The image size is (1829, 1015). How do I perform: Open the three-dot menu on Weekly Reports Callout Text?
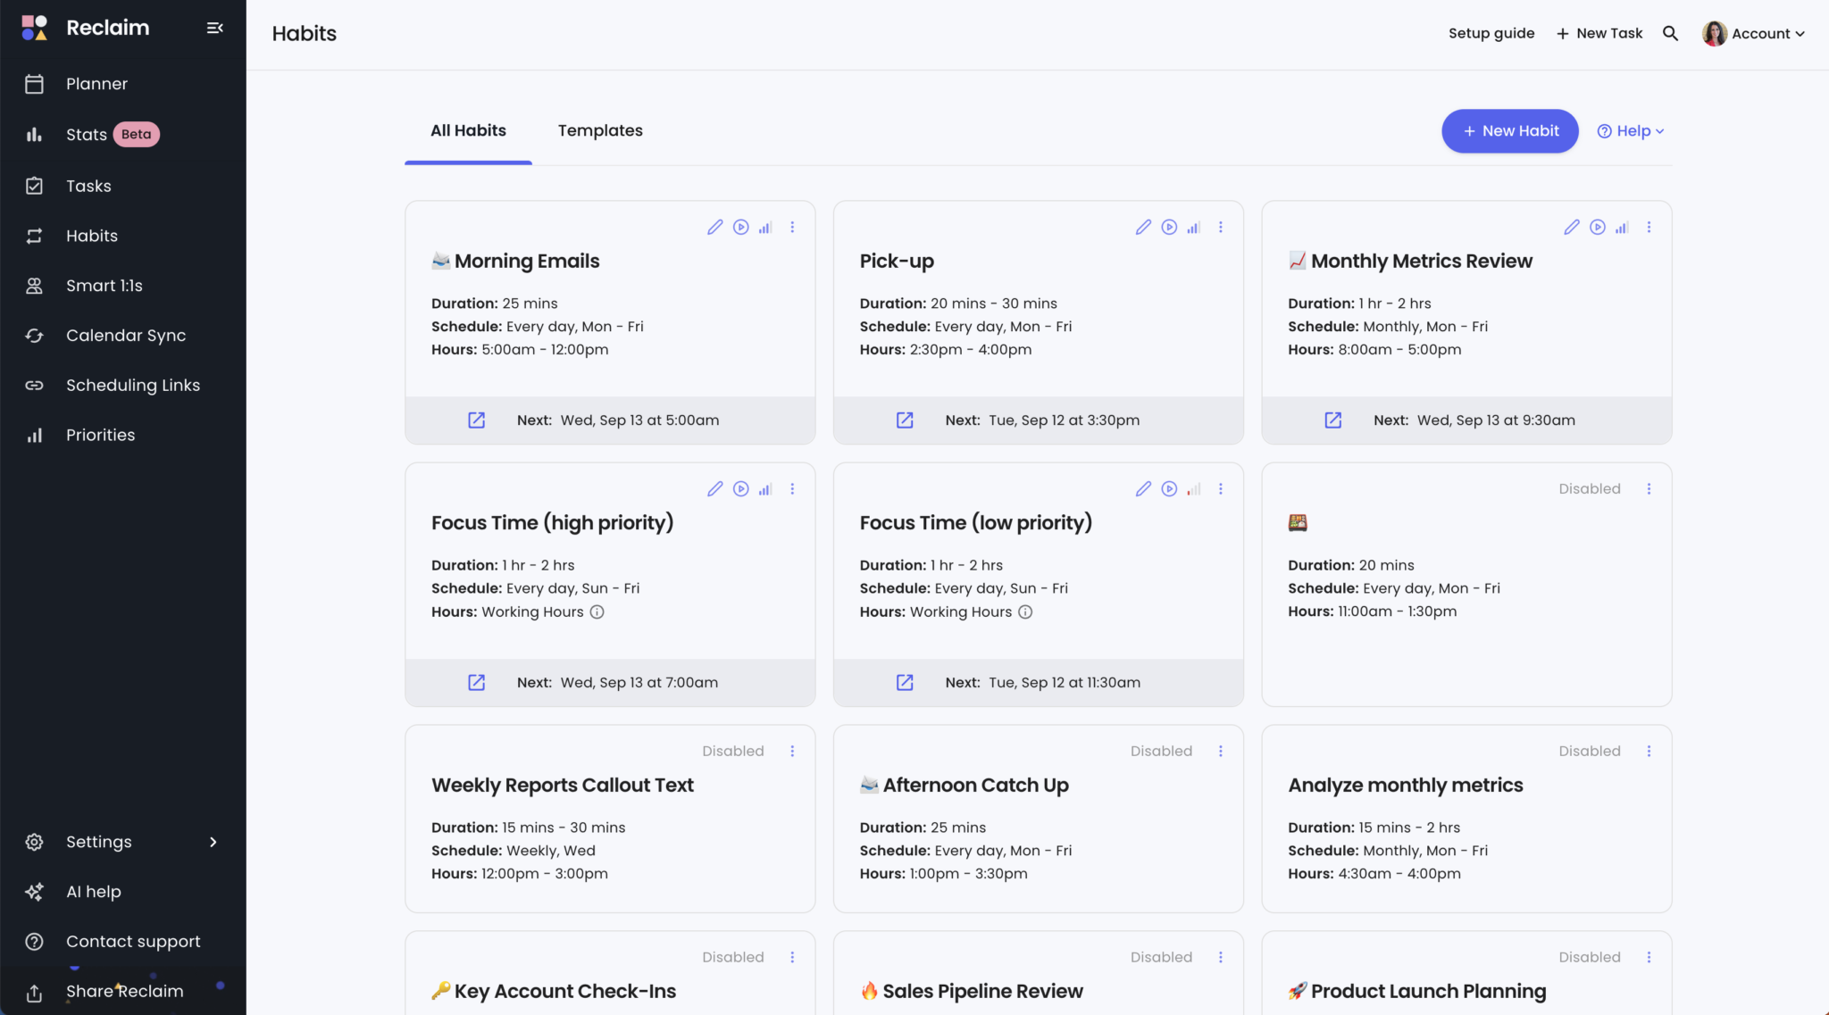(792, 751)
